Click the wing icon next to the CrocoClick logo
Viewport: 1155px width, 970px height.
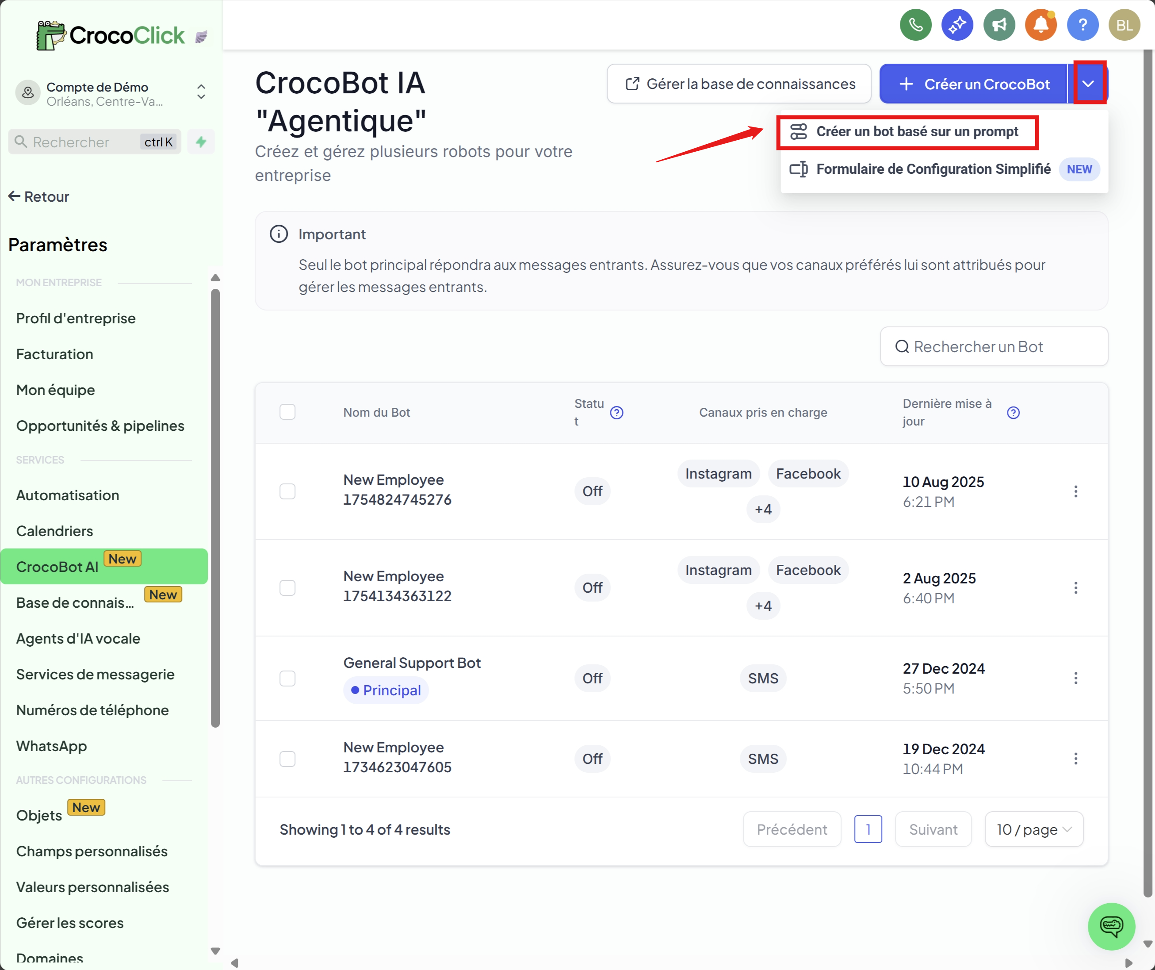click(x=201, y=37)
